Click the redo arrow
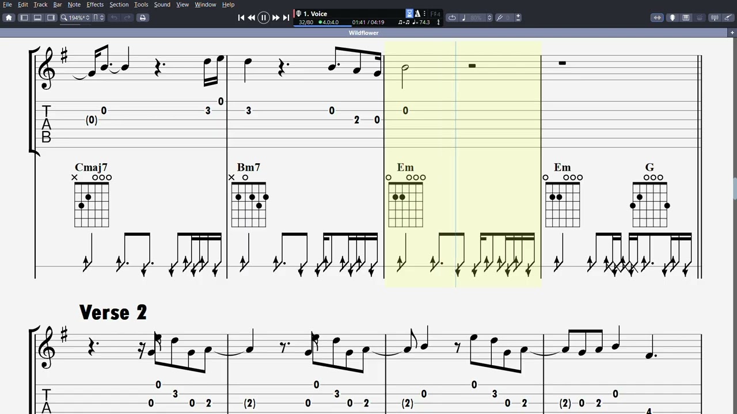This screenshot has width=737, height=414. click(x=127, y=18)
